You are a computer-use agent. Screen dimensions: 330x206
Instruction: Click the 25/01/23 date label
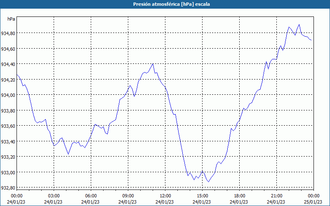[x=313, y=202]
